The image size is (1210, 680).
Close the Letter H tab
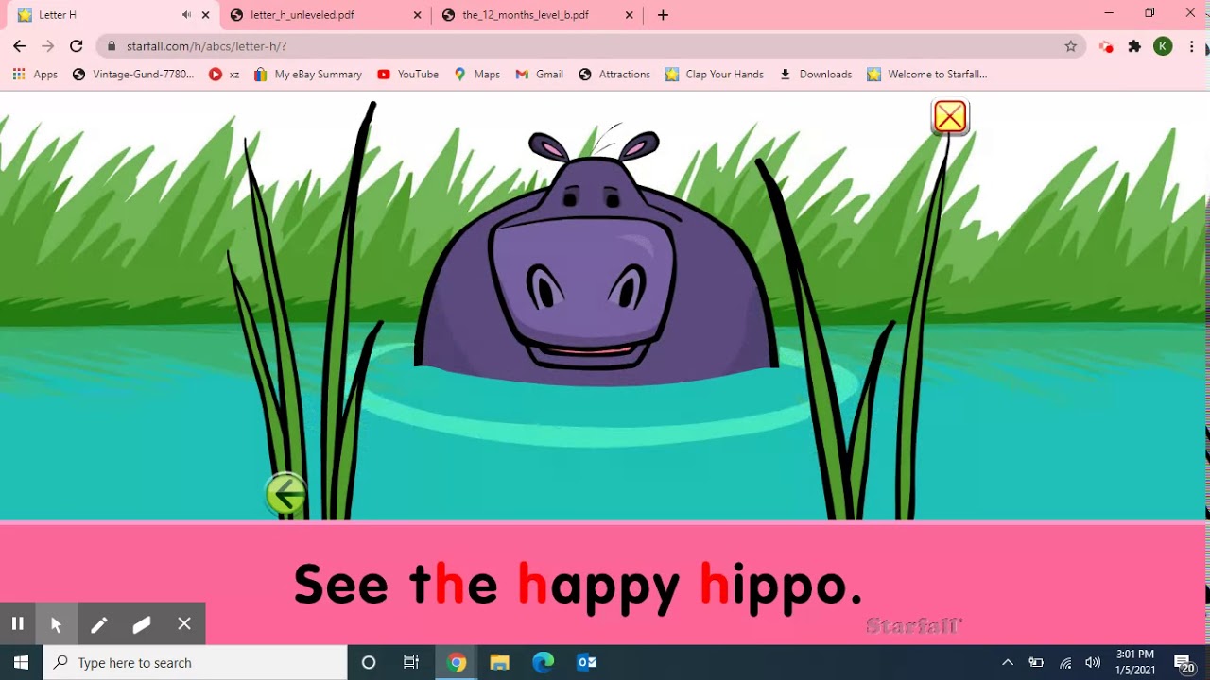coord(205,15)
